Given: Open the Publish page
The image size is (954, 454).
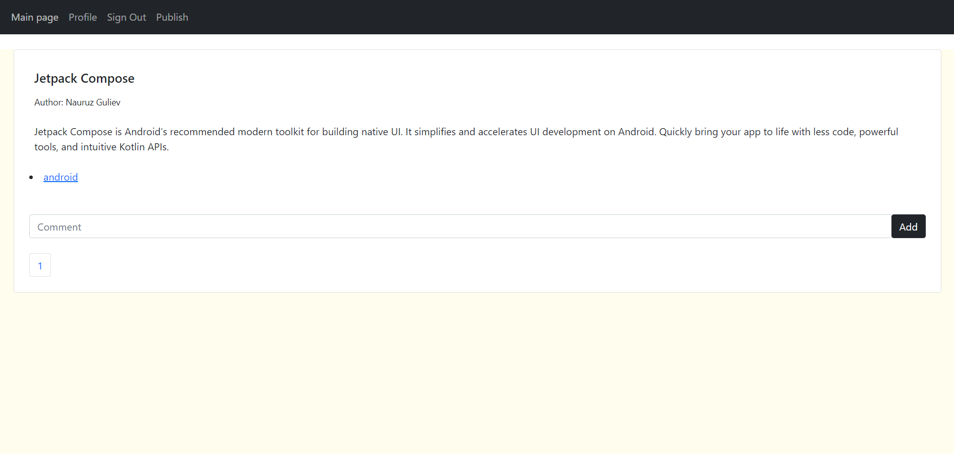Looking at the screenshot, I should pyautogui.click(x=172, y=17).
